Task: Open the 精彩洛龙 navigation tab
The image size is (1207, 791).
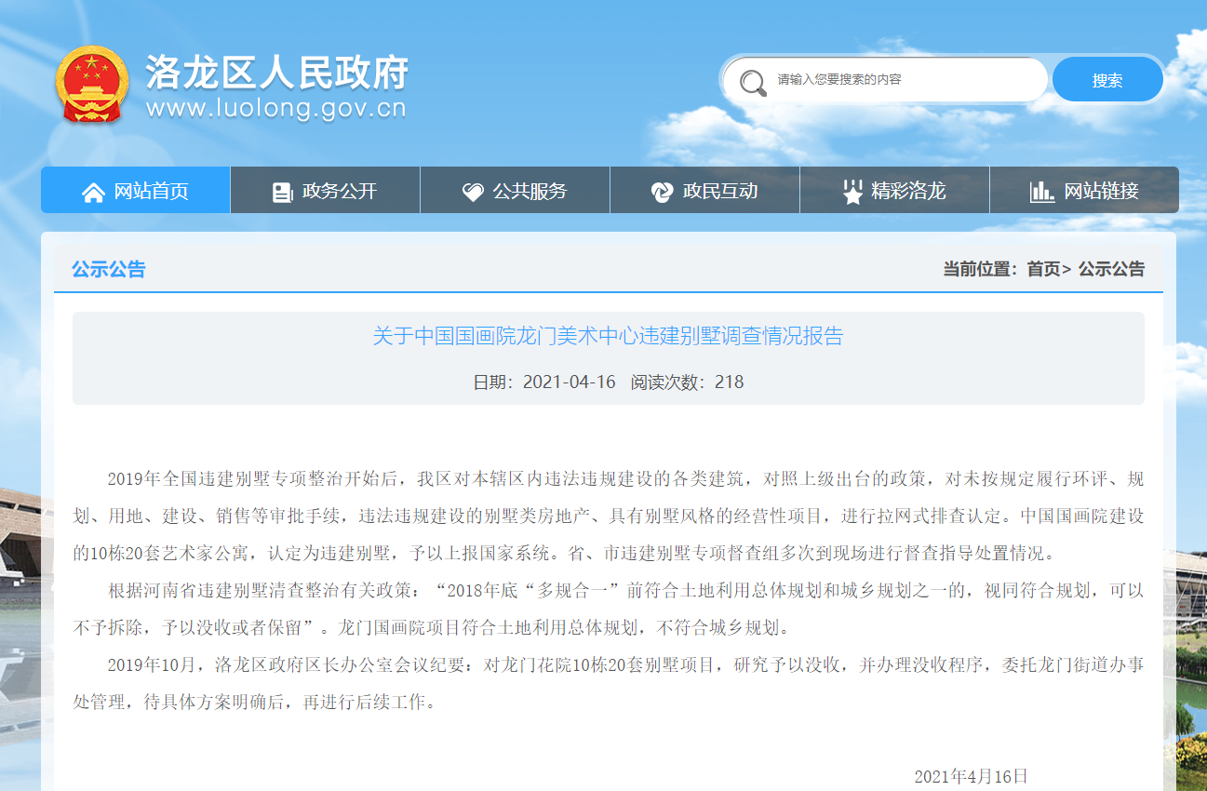Action: point(894,190)
